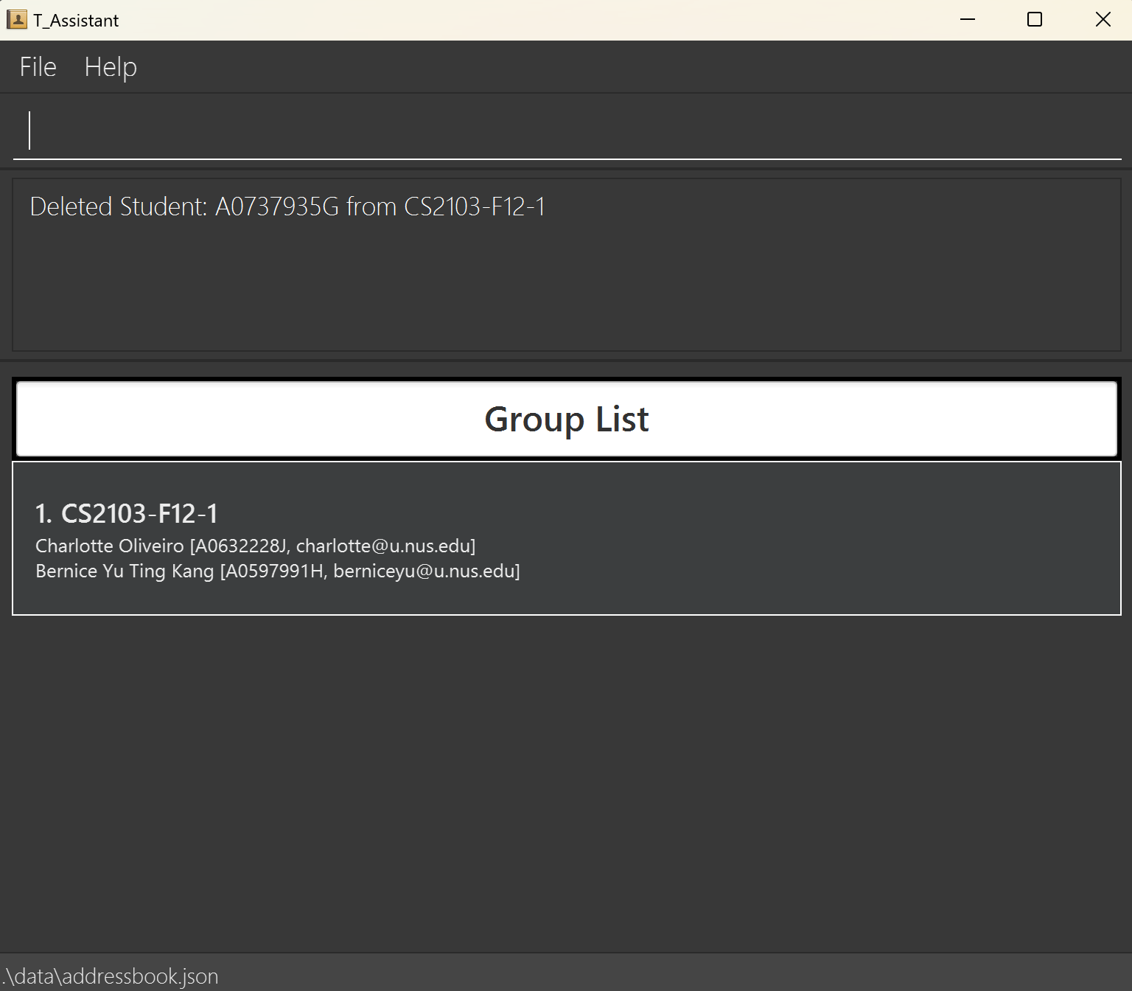Click the Group List header
Screen dimensions: 1132x991
pyautogui.click(x=566, y=419)
